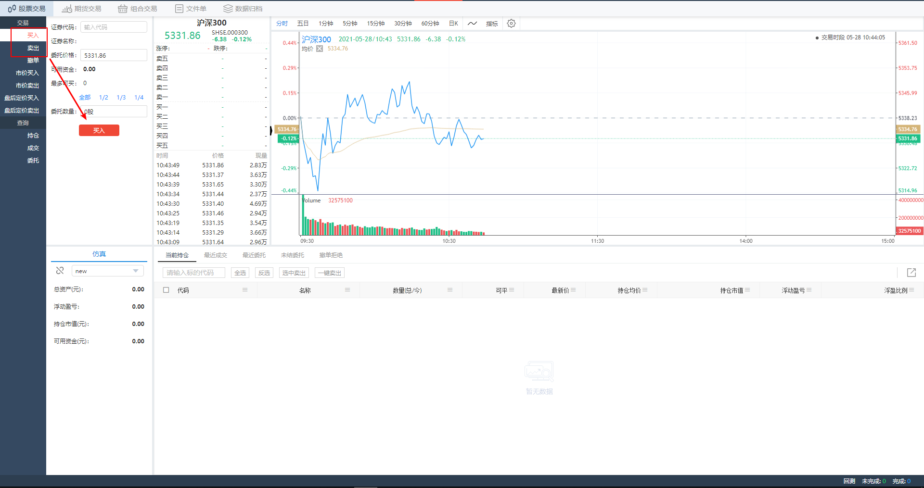Switch chart to 60分钟 period
Viewport: 924px width, 488px height.
[430, 24]
